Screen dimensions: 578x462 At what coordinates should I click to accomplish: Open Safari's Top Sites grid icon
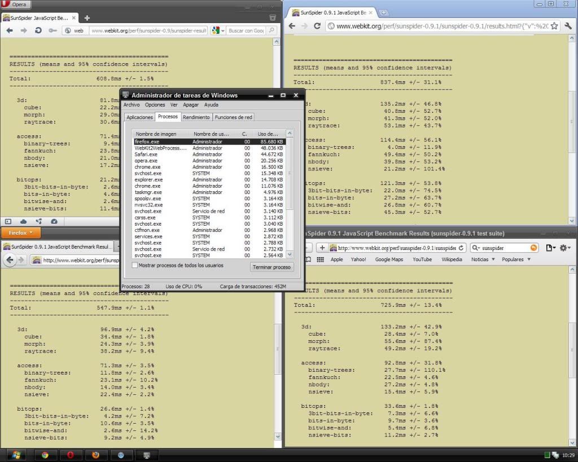tap(321, 259)
